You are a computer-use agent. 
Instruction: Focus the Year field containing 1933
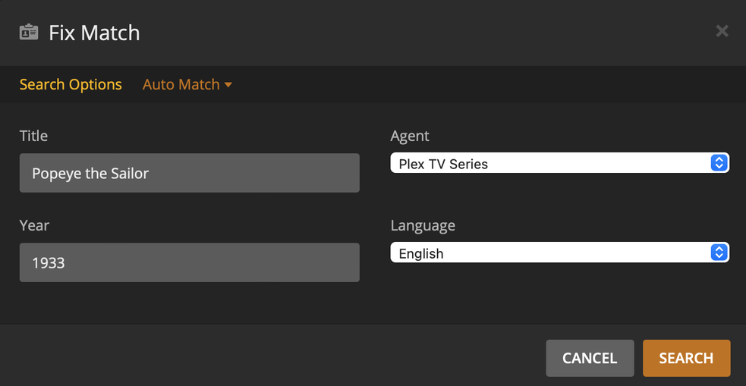pos(189,262)
